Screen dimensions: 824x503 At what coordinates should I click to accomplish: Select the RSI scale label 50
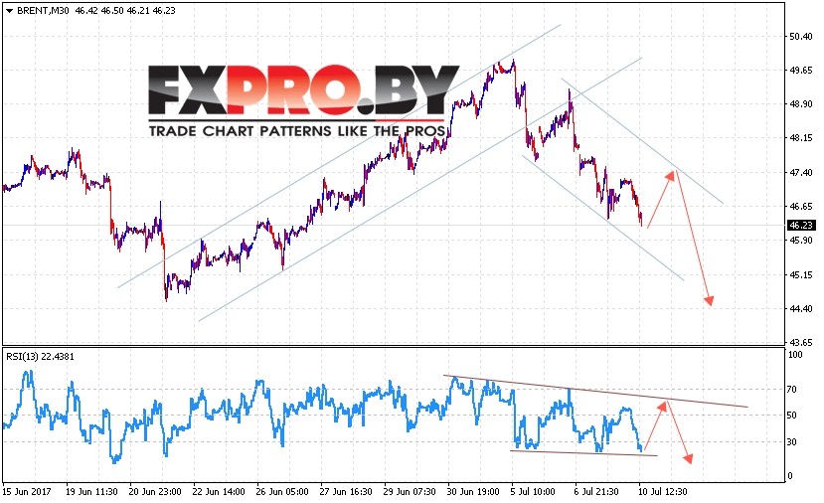(792, 416)
